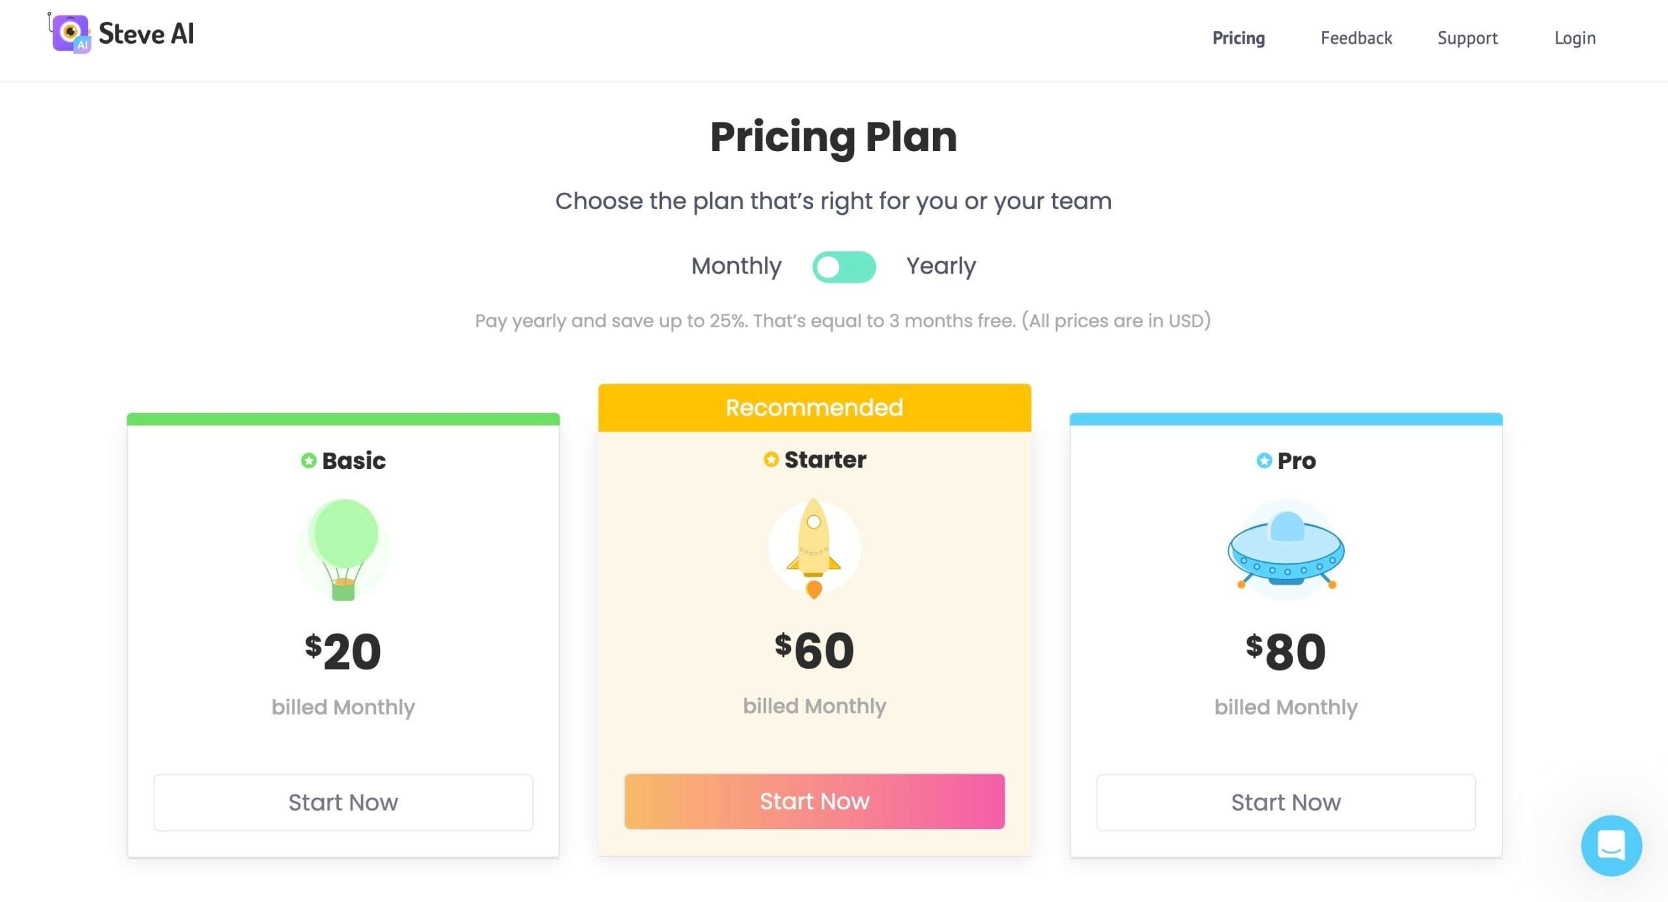Screen dimensions: 1668x902
Task: Click the green hot air balloon illustration
Action: (x=343, y=549)
